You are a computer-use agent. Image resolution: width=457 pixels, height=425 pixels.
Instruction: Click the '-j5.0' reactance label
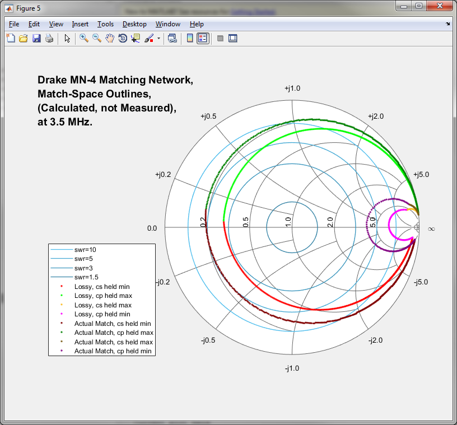[421, 282]
